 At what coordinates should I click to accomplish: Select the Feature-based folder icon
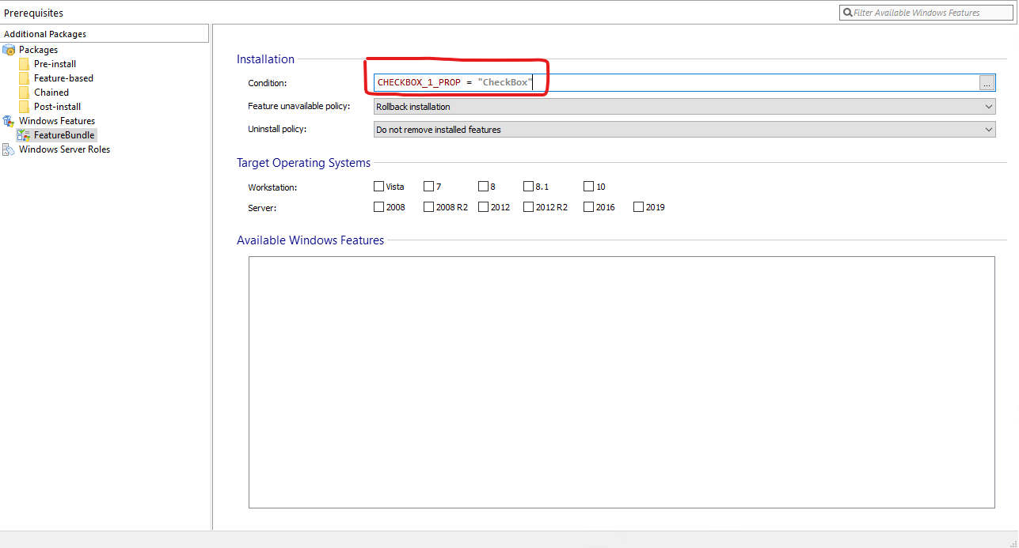click(x=24, y=78)
